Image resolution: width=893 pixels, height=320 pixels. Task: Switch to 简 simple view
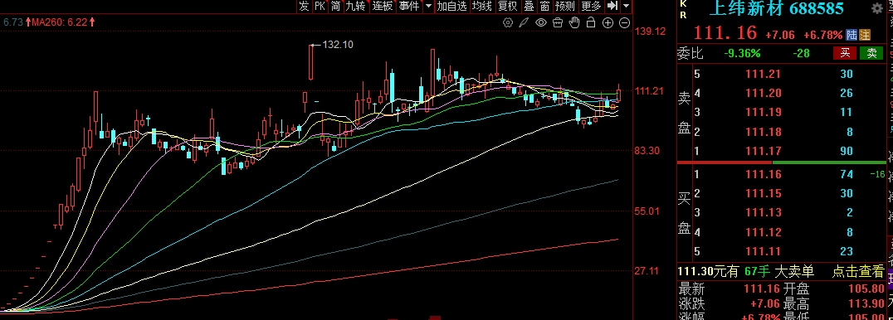click(336, 7)
